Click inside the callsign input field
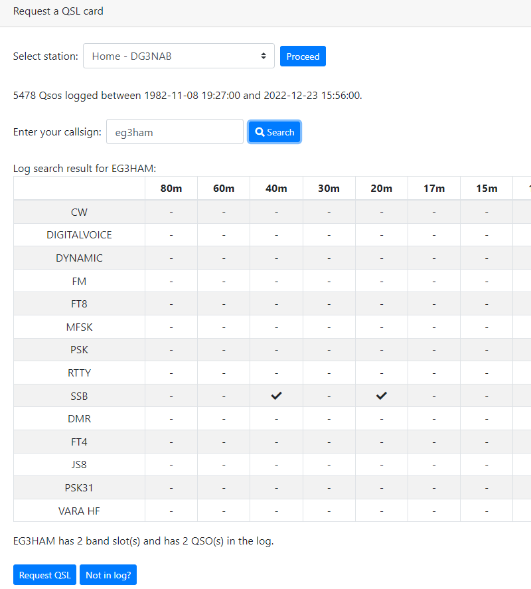 click(175, 131)
